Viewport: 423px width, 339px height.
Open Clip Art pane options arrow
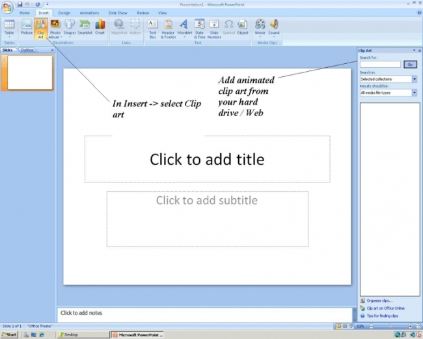pyautogui.click(x=414, y=50)
